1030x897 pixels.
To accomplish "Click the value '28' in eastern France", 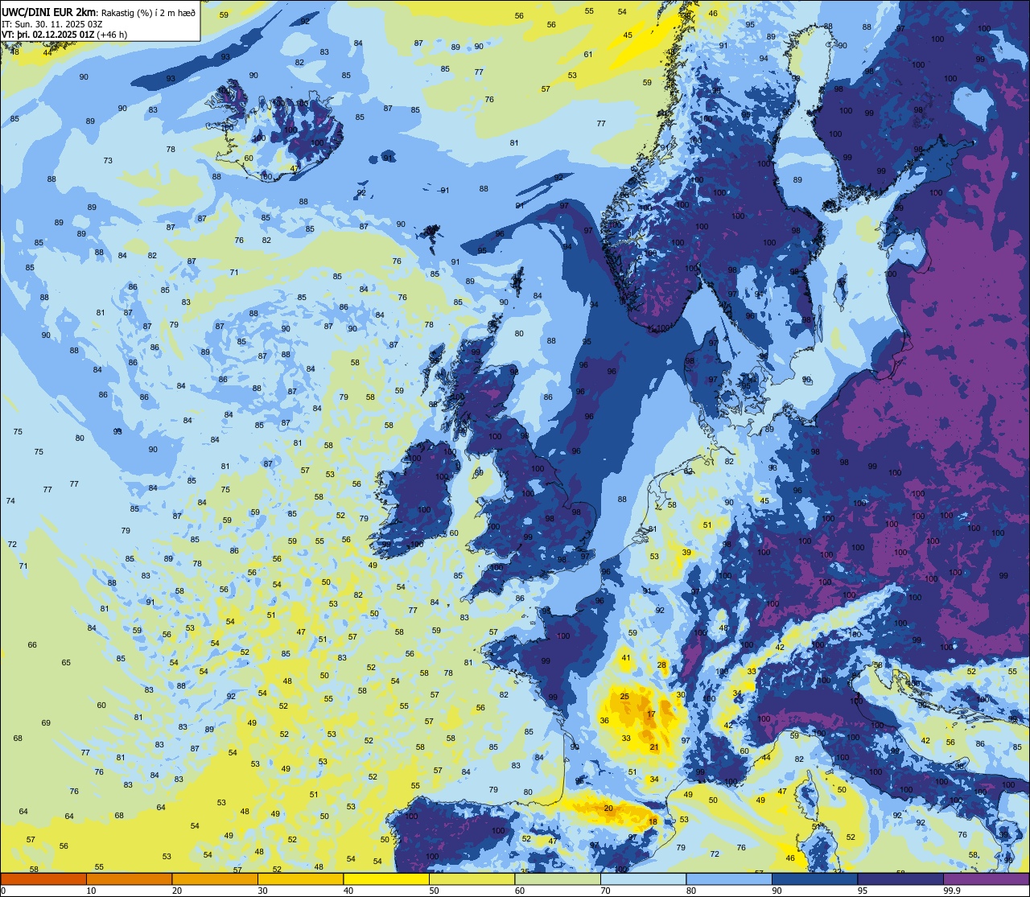I will click(x=662, y=665).
